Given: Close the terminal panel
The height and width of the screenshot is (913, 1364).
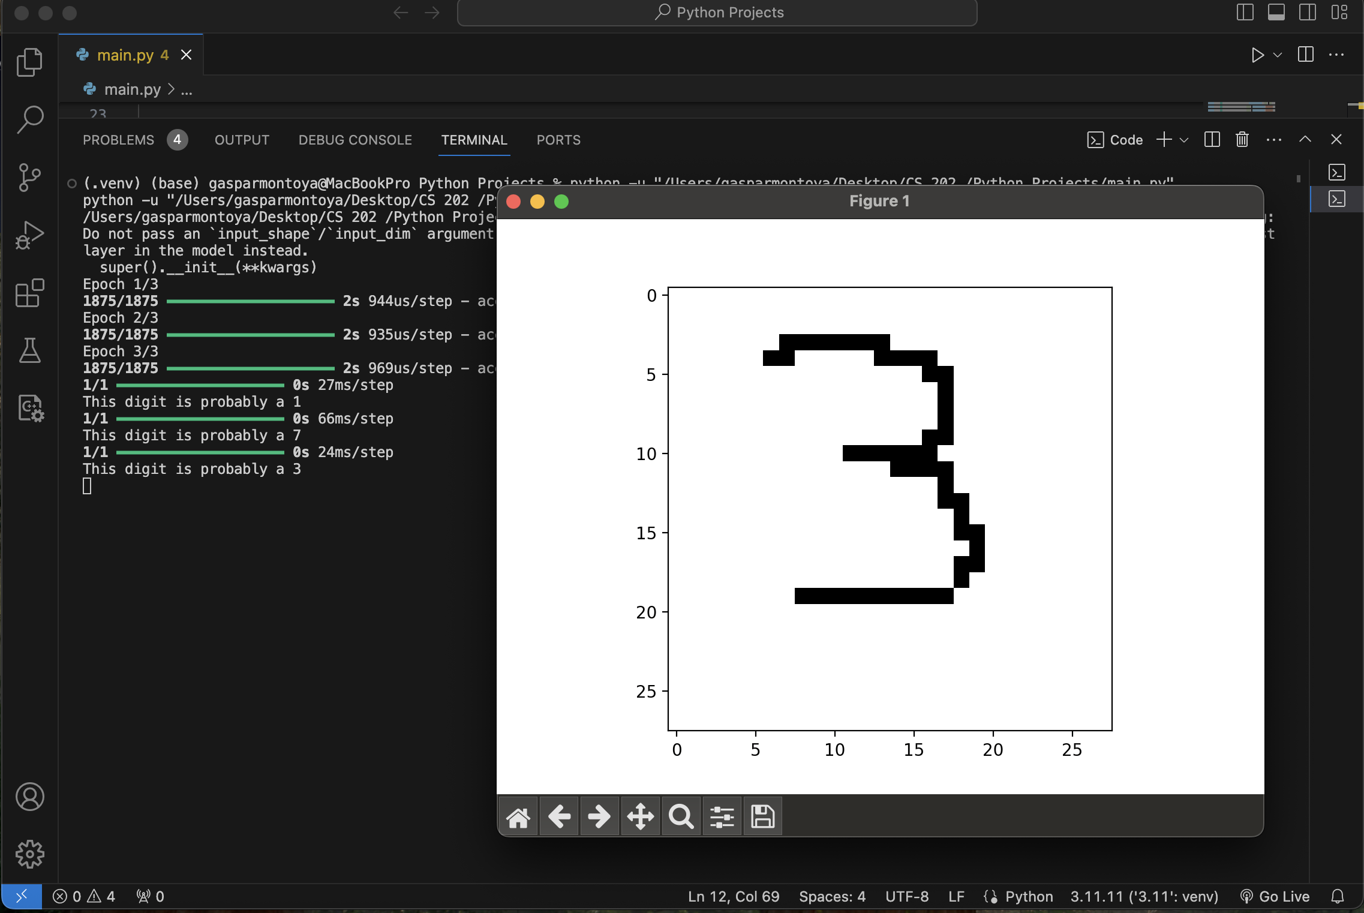Looking at the screenshot, I should (1336, 139).
